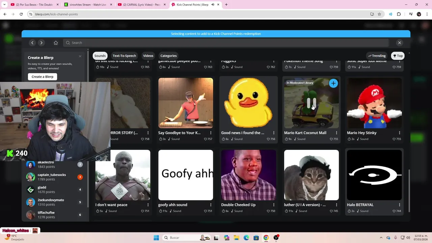Open options menu for Mario Hey Stinky

tap(400, 133)
